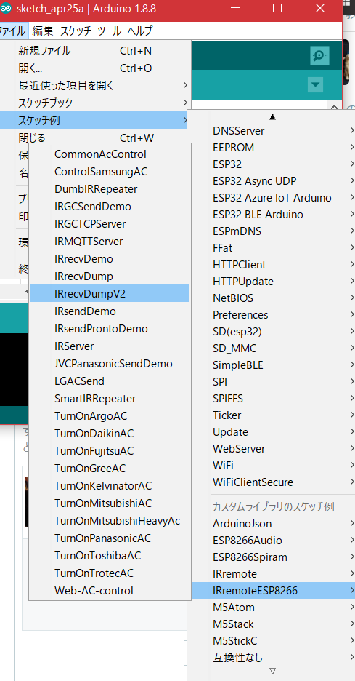Open the ファイル menu
The image size is (355, 681).
point(14,31)
